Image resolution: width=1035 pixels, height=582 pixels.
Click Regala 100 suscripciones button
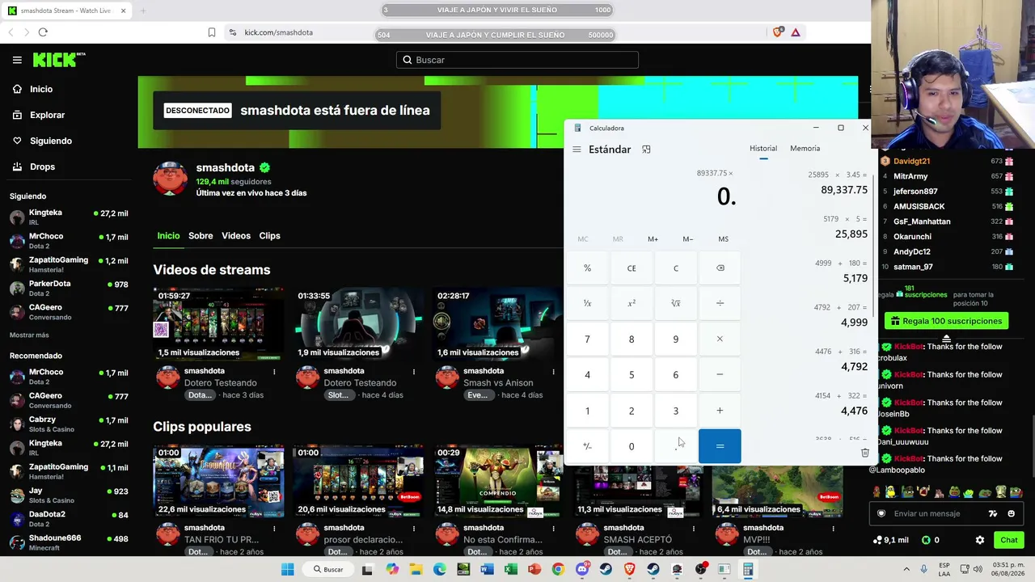click(x=946, y=321)
